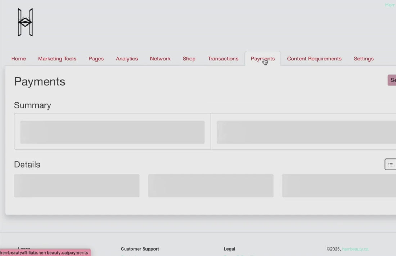Select the third Details placeholder card
This screenshot has width=396, height=256.
tap(339, 186)
